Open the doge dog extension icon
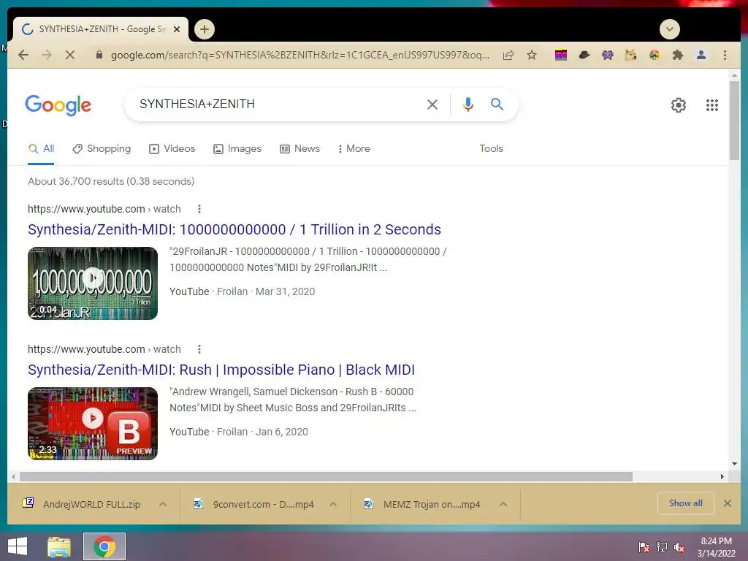Image resolution: width=748 pixels, height=561 pixels. (630, 55)
